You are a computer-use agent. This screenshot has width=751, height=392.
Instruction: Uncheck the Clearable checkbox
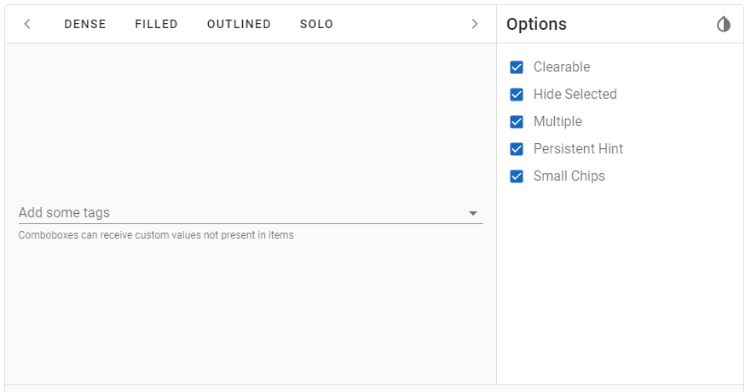(x=517, y=67)
